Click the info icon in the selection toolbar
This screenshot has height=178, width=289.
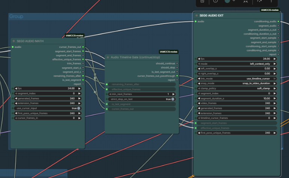tap(215, 1)
